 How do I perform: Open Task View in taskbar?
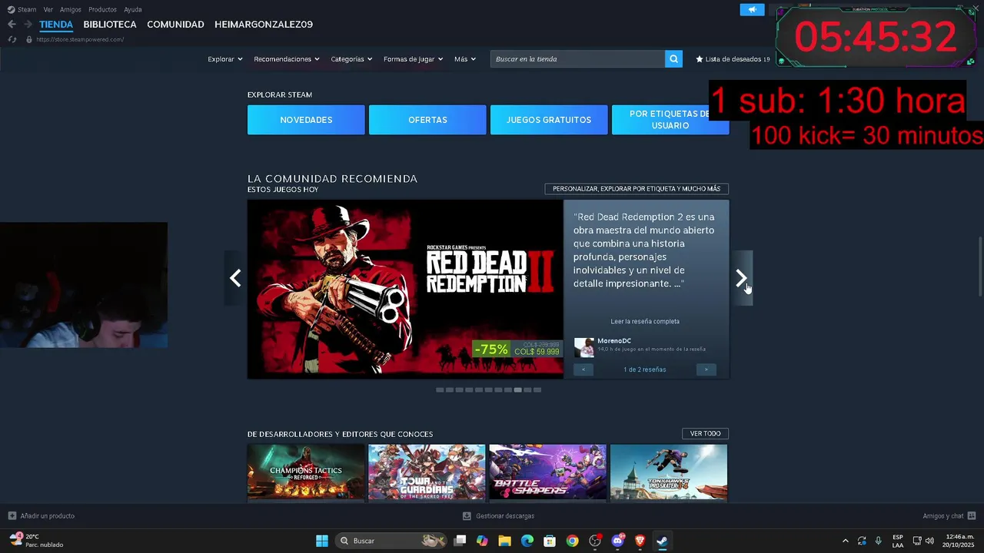tap(460, 541)
